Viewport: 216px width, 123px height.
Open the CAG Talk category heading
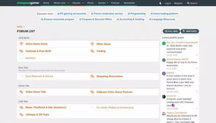pyautogui.click(x=23, y=101)
